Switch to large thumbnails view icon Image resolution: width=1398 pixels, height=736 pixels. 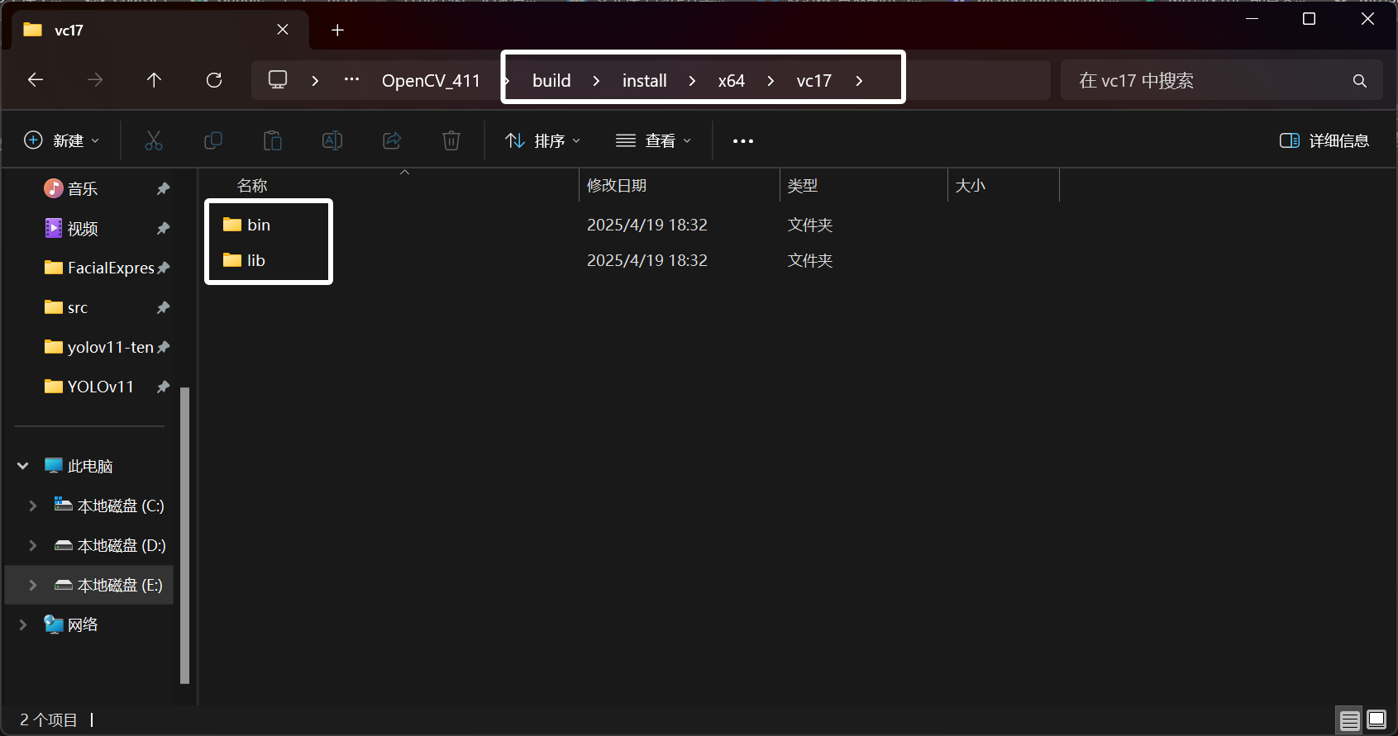pos(1377,719)
